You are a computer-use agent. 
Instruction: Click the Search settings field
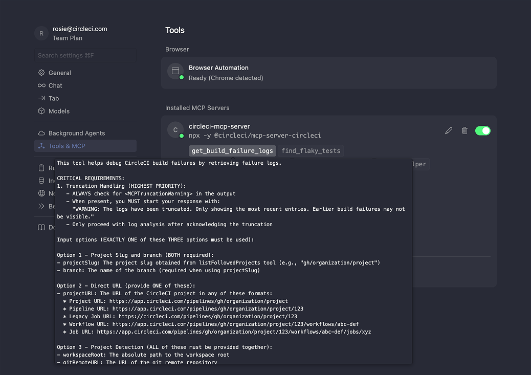click(85, 55)
